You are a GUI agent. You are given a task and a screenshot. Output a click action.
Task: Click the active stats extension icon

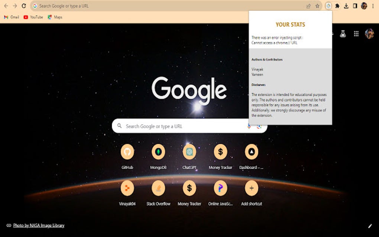(x=328, y=6)
